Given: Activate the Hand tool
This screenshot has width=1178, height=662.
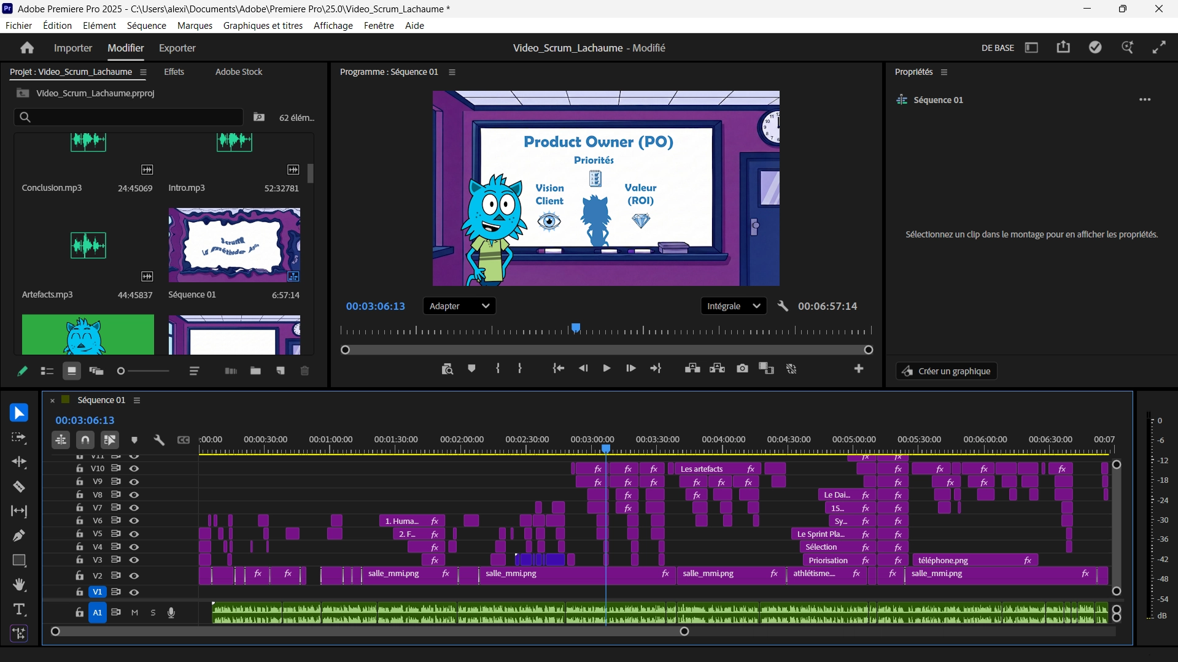Looking at the screenshot, I should pyautogui.click(x=19, y=585).
